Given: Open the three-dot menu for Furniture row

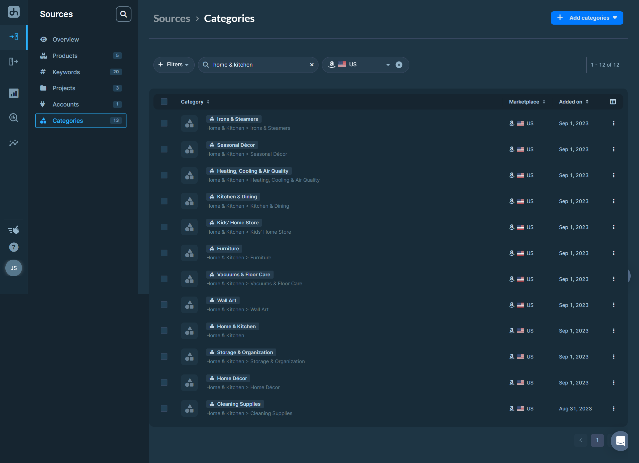Looking at the screenshot, I should click(x=614, y=253).
